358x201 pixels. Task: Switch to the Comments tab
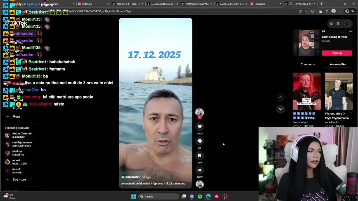(308, 64)
